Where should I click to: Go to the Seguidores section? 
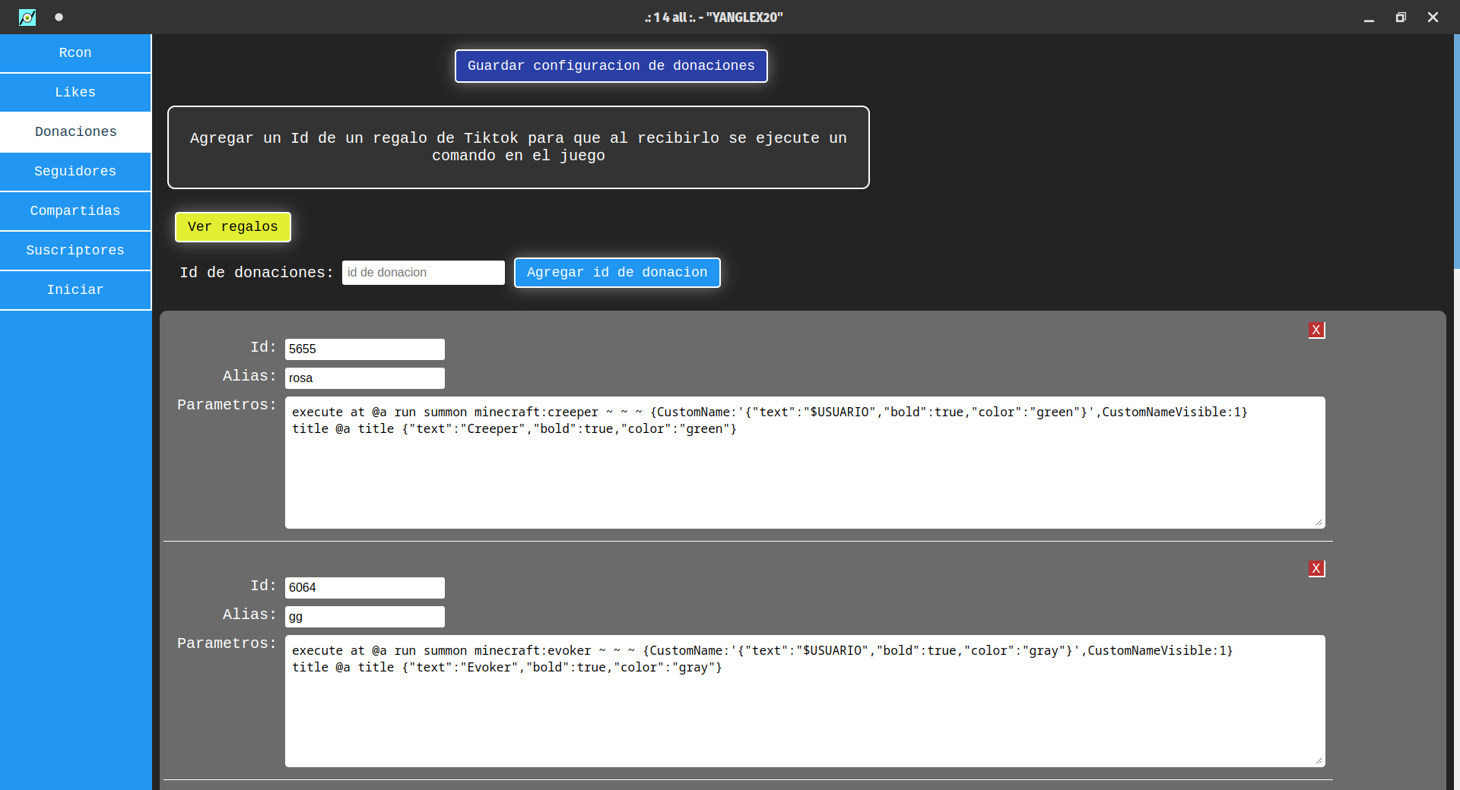[x=75, y=172]
